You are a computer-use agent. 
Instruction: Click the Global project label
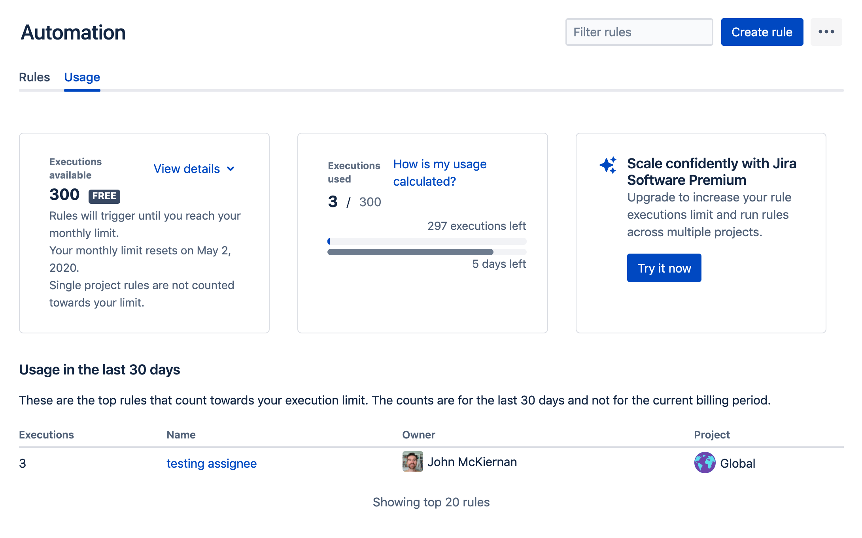click(737, 463)
